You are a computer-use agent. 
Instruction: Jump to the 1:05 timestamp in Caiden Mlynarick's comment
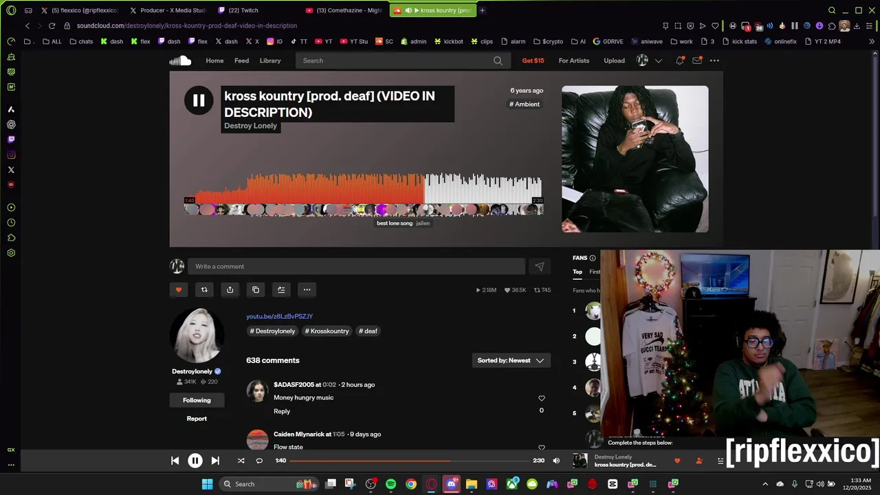[x=338, y=434]
